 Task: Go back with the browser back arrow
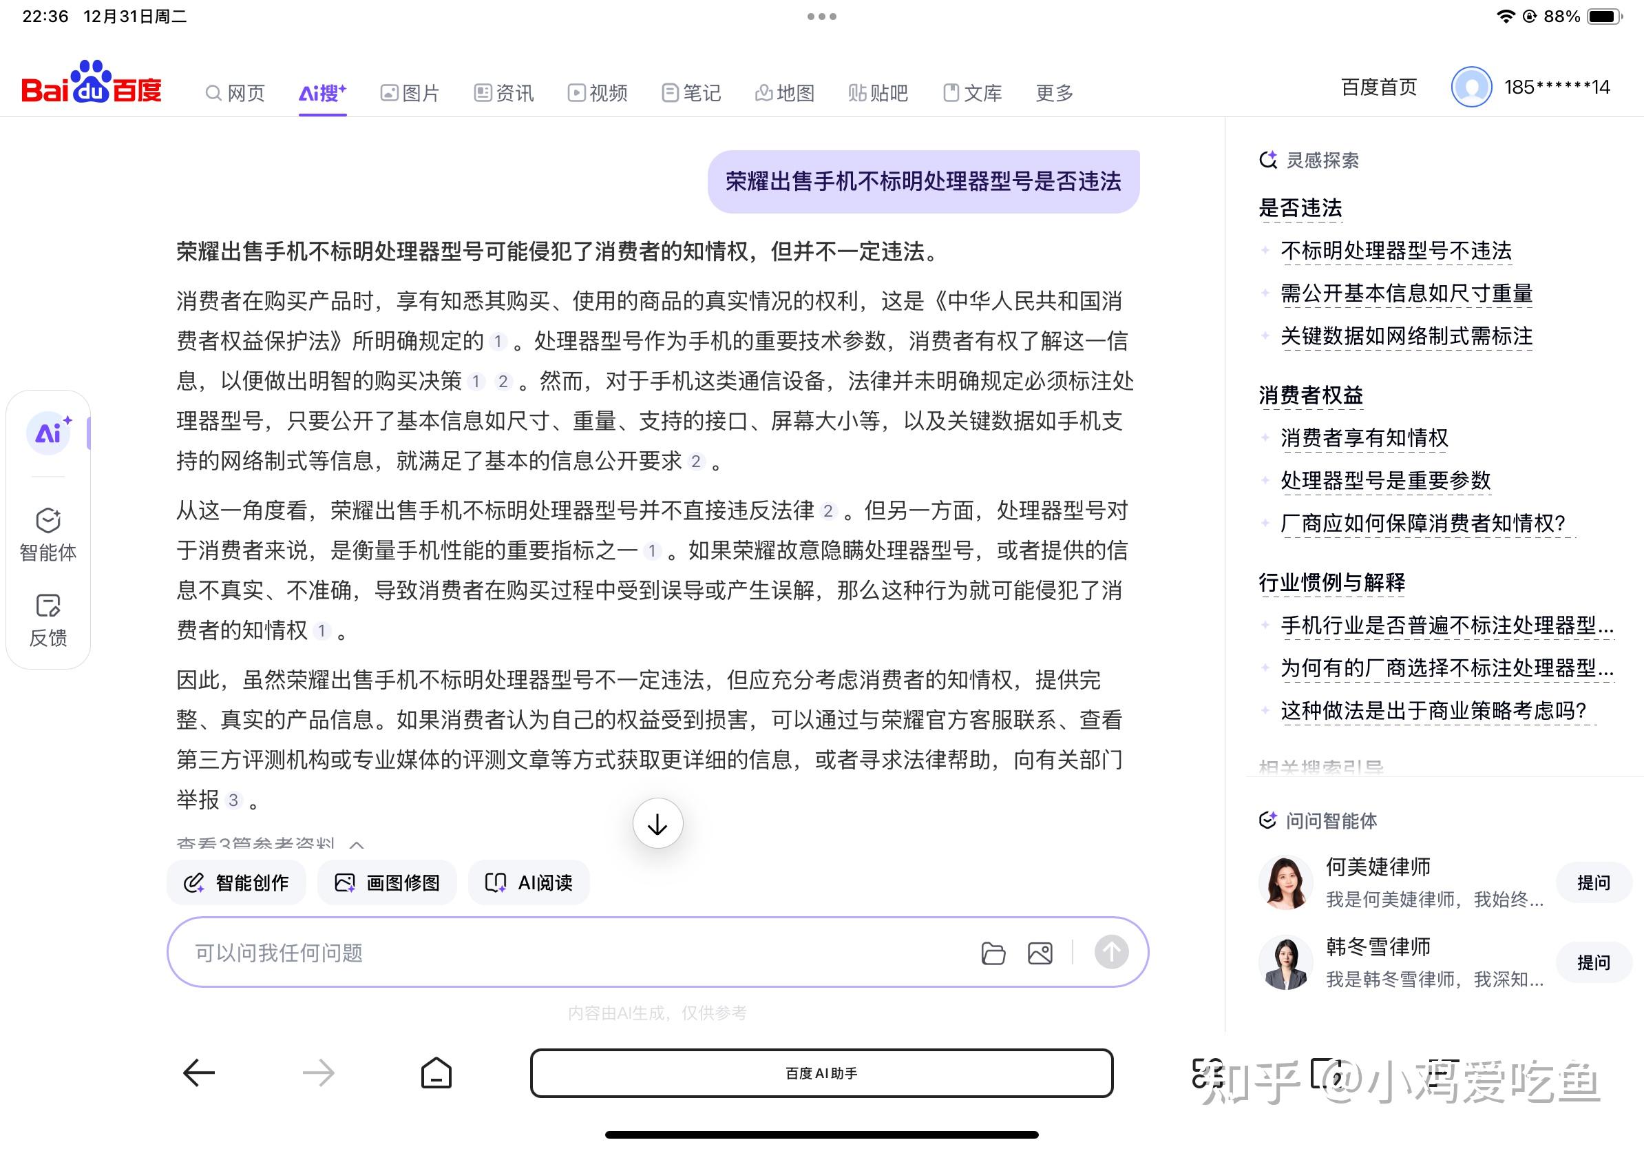pos(198,1073)
